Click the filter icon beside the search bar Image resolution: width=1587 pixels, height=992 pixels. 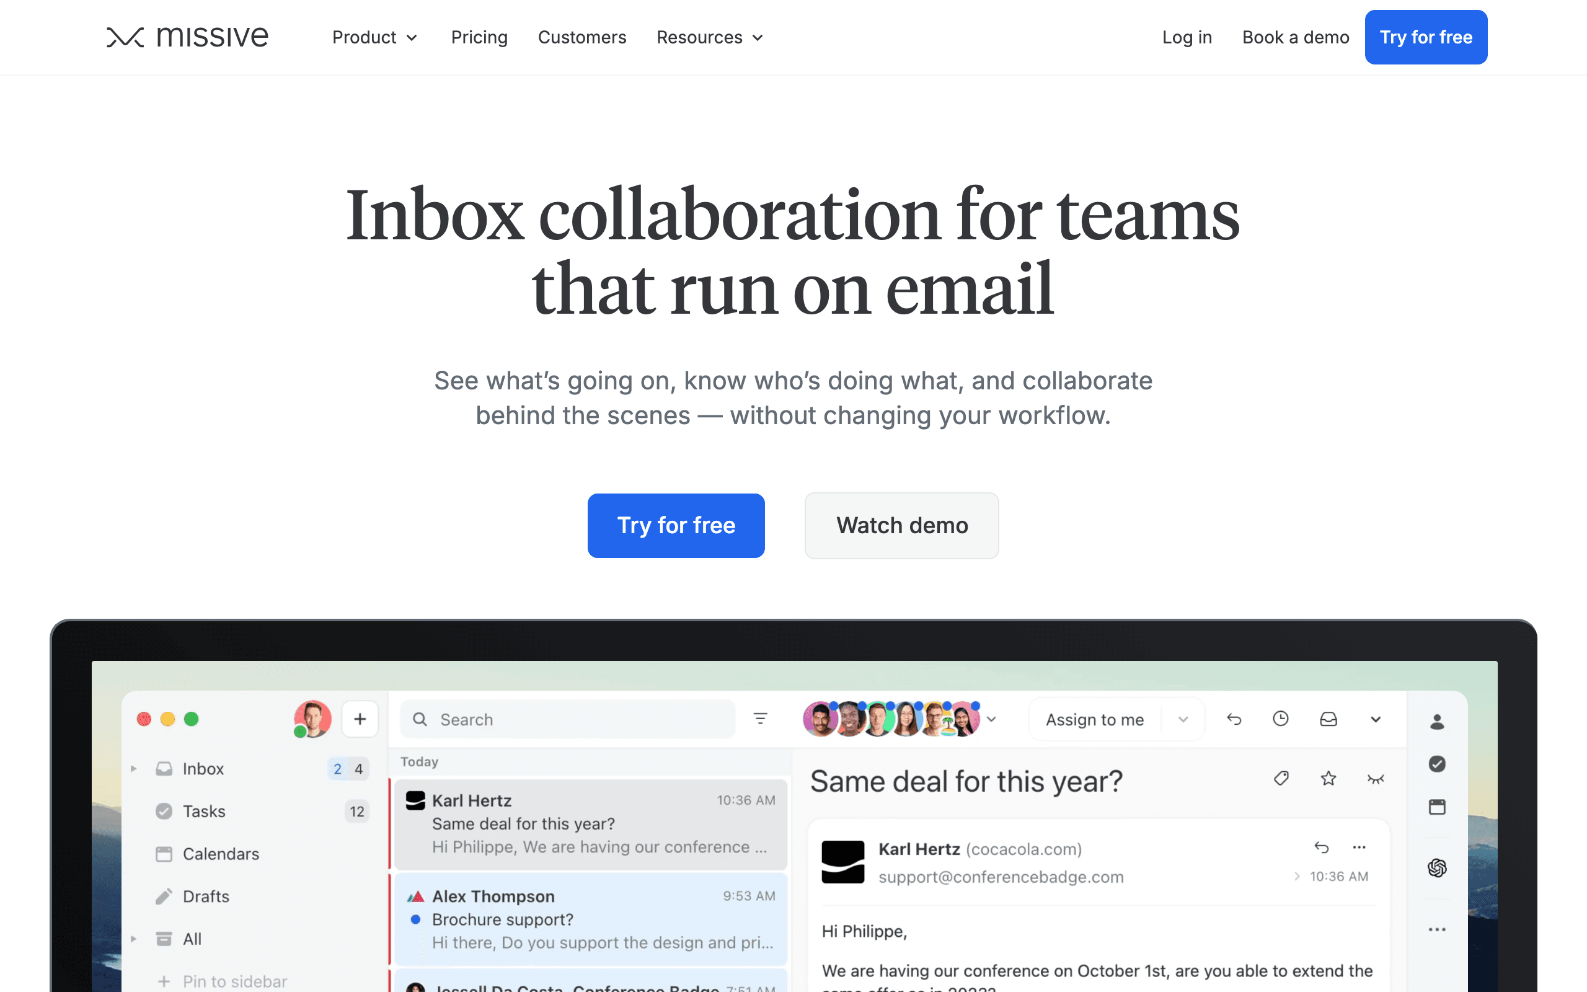(761, 719)
